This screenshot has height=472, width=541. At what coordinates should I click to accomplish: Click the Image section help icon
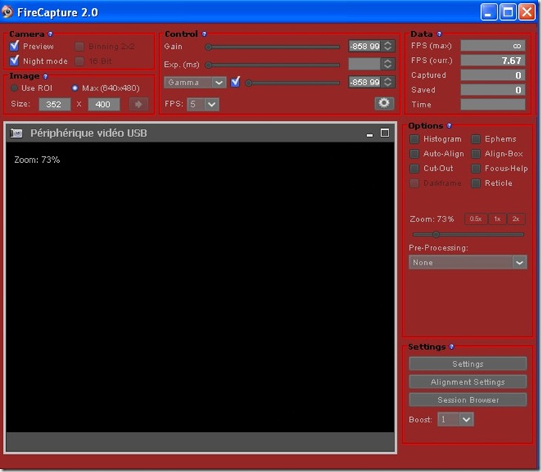pyautogui.click(x=45, y=76)
